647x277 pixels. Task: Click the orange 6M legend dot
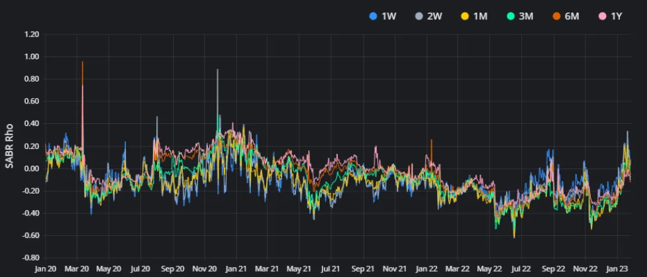pyautogui.click(x=557, y=17)
